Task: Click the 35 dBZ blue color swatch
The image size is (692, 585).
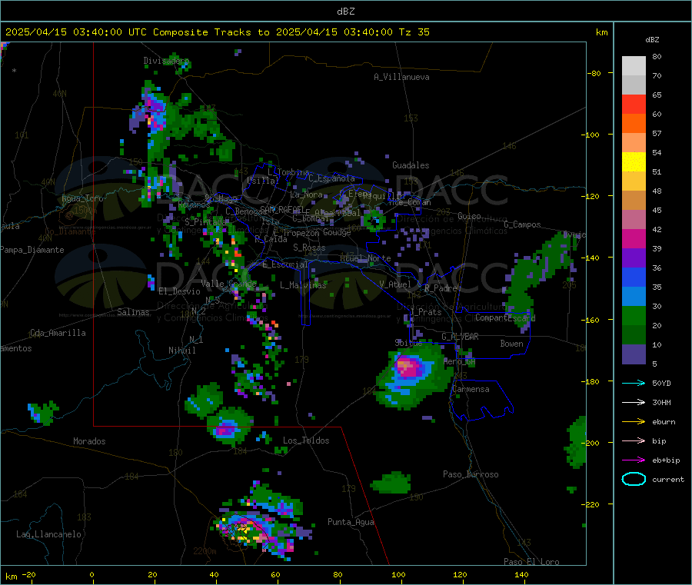Action: 634,277
